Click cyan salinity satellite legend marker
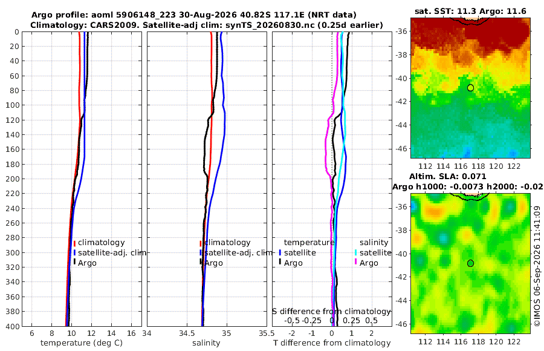 point(355,252)
